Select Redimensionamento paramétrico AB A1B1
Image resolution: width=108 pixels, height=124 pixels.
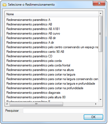point(33,29)
